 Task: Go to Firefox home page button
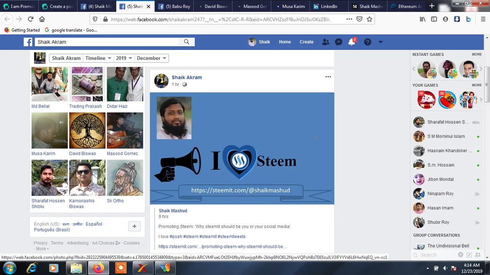tap(42, 19)
